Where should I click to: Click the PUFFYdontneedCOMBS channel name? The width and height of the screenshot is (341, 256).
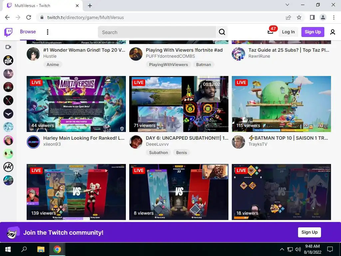(x=170, y=56)
